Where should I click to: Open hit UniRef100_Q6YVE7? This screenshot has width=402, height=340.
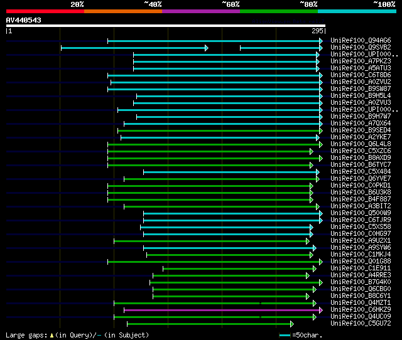[361, 178]
